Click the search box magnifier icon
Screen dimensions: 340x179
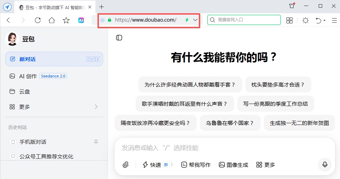pyautogui.click(x=212, y=20)
